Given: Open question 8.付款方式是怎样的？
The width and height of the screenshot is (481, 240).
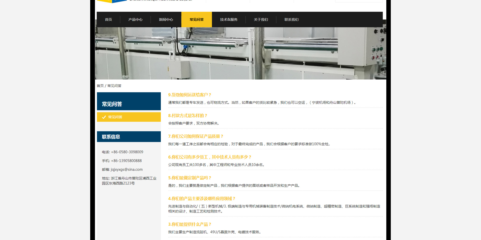Looking at the screenshot, I should (188, 116).
